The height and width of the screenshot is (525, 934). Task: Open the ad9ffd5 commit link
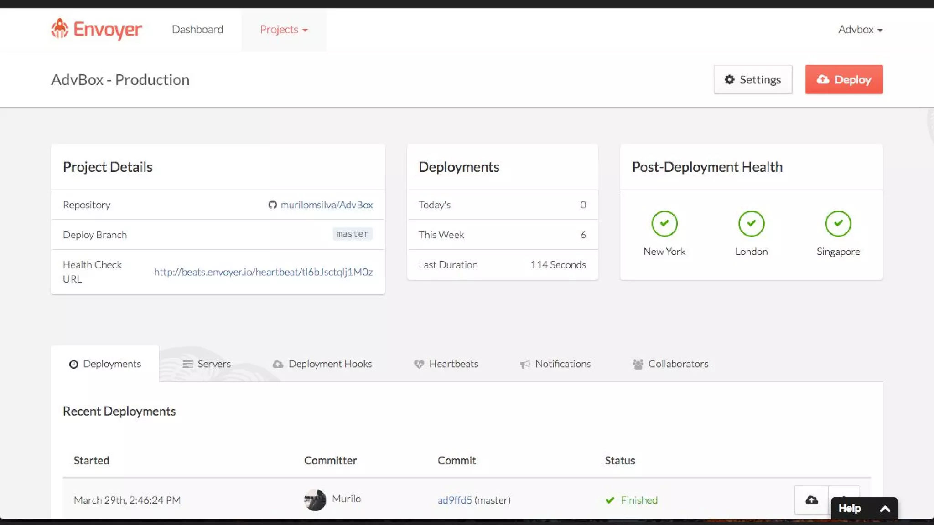(x=455, y=500)
